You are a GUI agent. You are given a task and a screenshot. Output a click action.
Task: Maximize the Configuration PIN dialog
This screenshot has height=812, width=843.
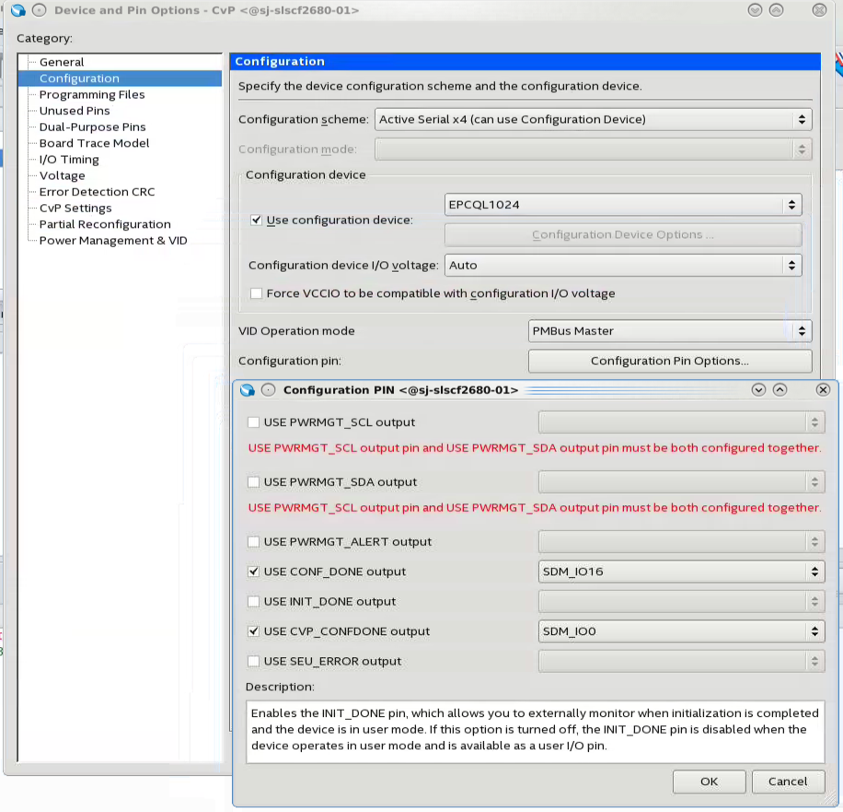(780, 389)
